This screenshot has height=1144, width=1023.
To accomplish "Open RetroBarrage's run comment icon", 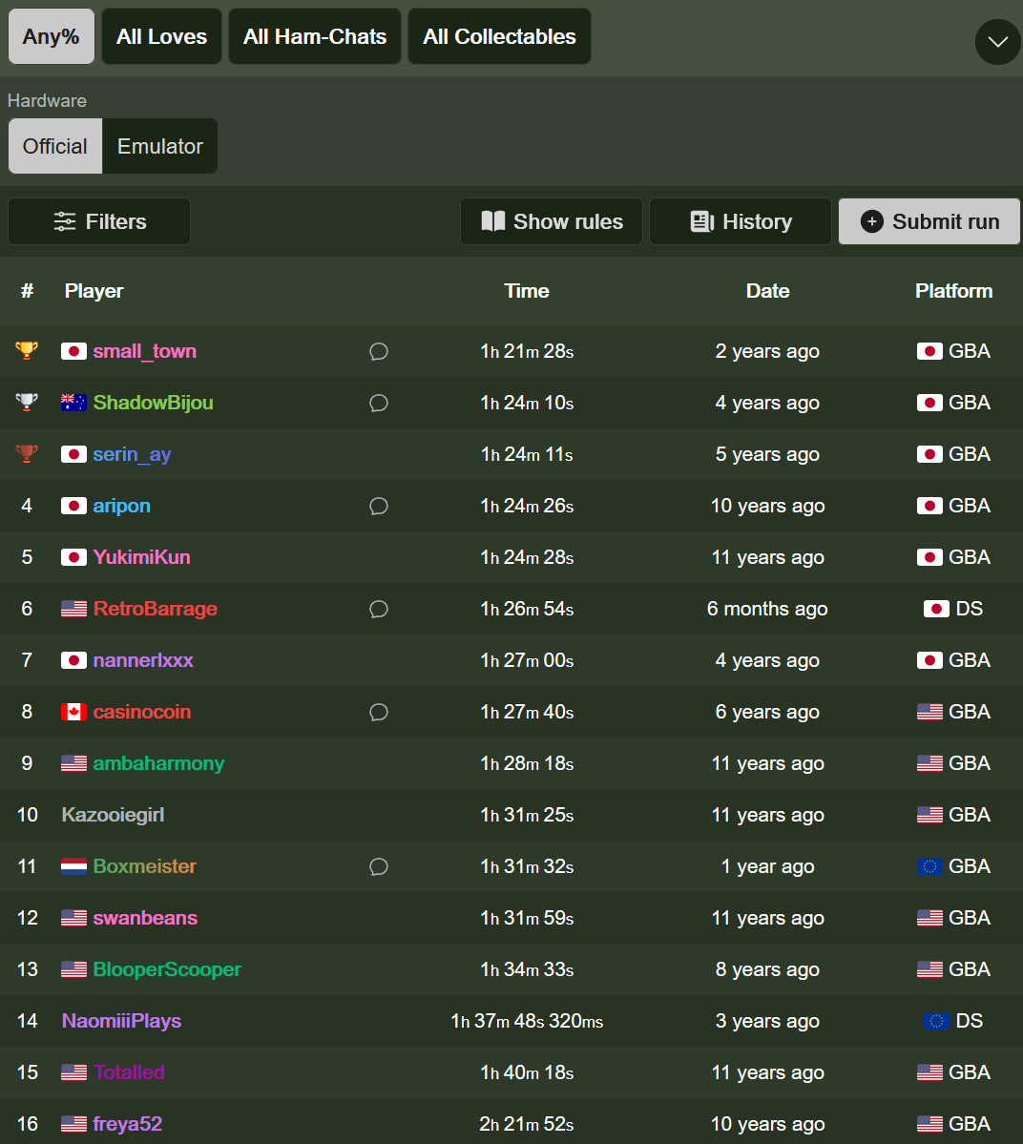I will click(379, 609).
